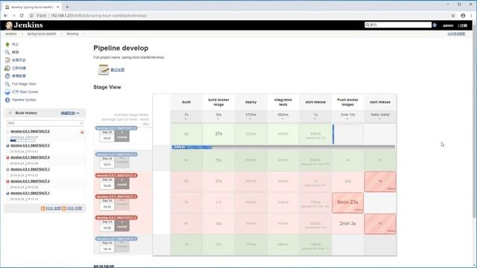Click the blue status ball of SNAPSHOT.1
The width and height of the screenshot is (477, 268).
click(7, 193)
